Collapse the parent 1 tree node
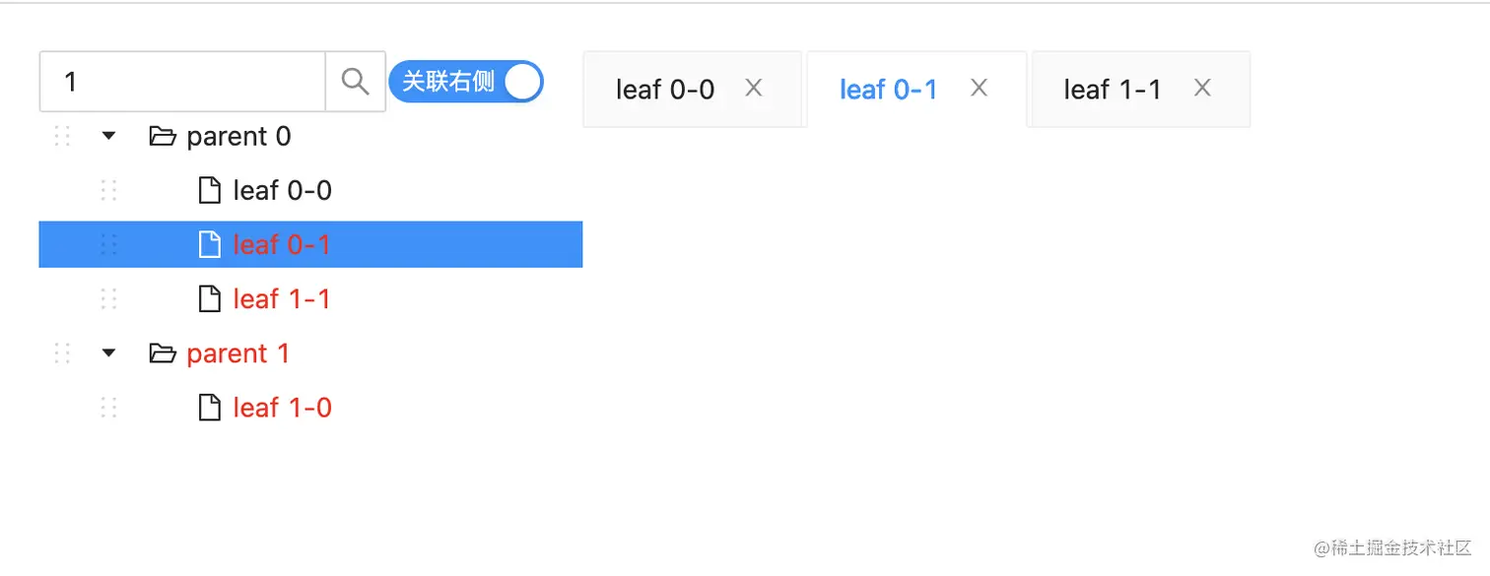1490x576 pixels. pyautogui.click(x=109, y=352)
